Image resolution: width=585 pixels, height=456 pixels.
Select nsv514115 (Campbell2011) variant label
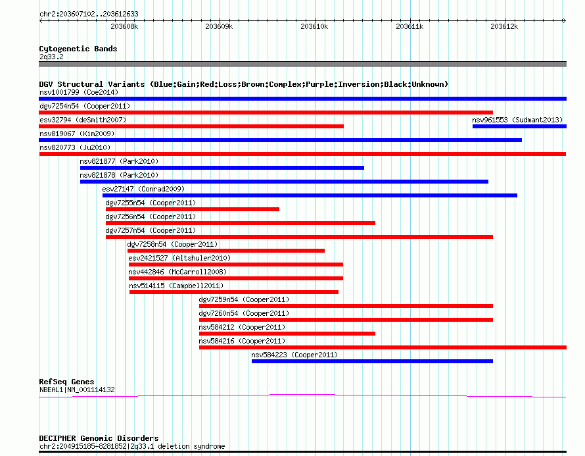(176, 286)
